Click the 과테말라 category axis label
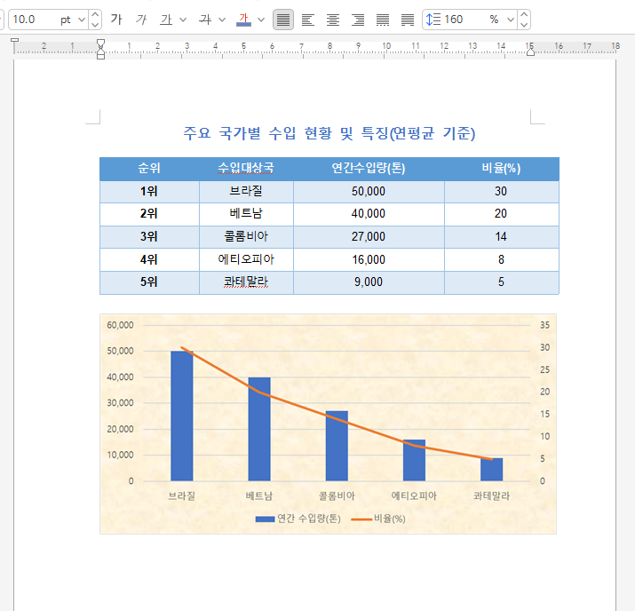This screenshot has width=635, height=611. (492, 496)
